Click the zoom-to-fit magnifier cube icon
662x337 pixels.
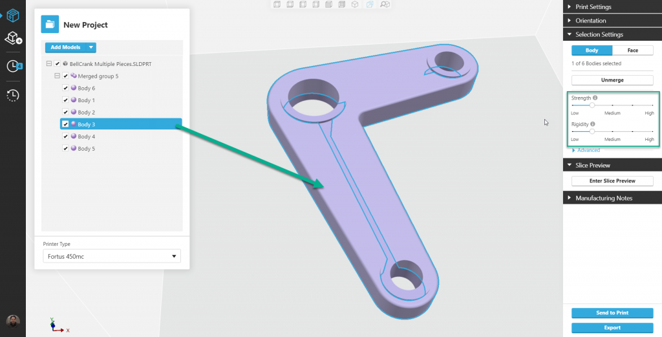385,5
